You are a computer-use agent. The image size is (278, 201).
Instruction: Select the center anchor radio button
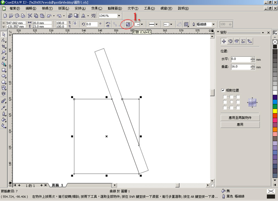[x=231, y=102]
